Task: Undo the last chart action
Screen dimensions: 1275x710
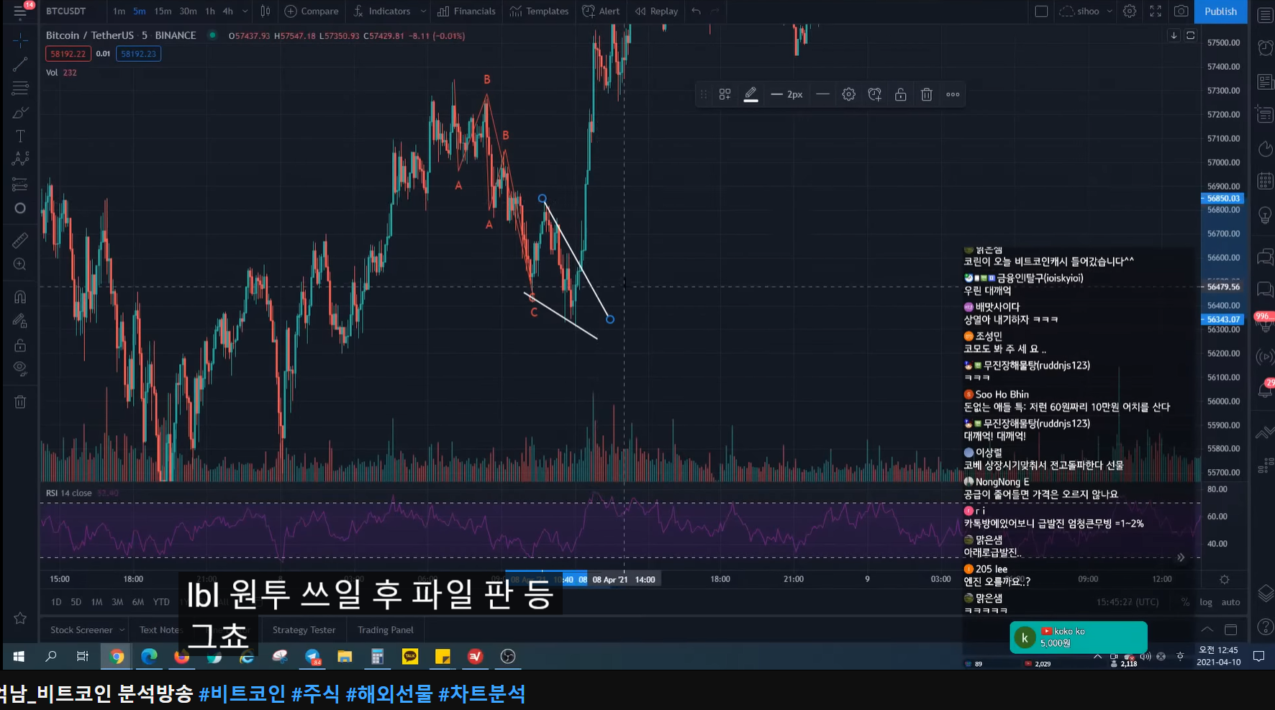Action: point(696,11)
